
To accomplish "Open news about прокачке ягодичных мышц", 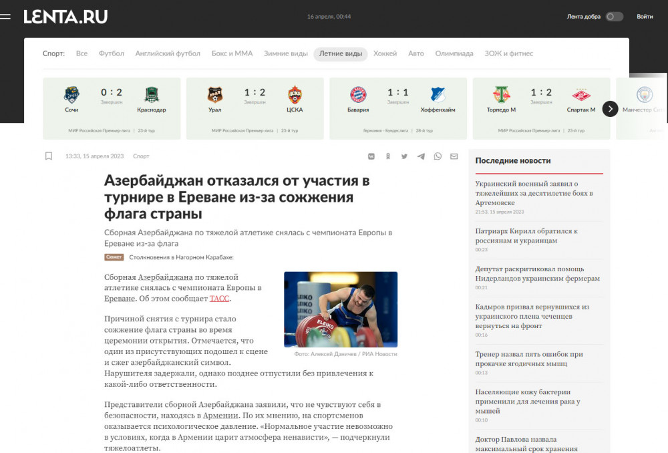I will pyautogui.click(x=529, y=359).
